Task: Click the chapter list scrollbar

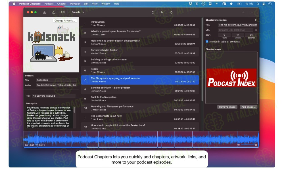Action: [x=202, y=59]
